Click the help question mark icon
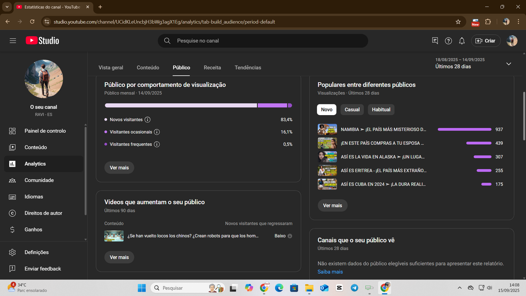526x296 pixels. tap(448, 41)
